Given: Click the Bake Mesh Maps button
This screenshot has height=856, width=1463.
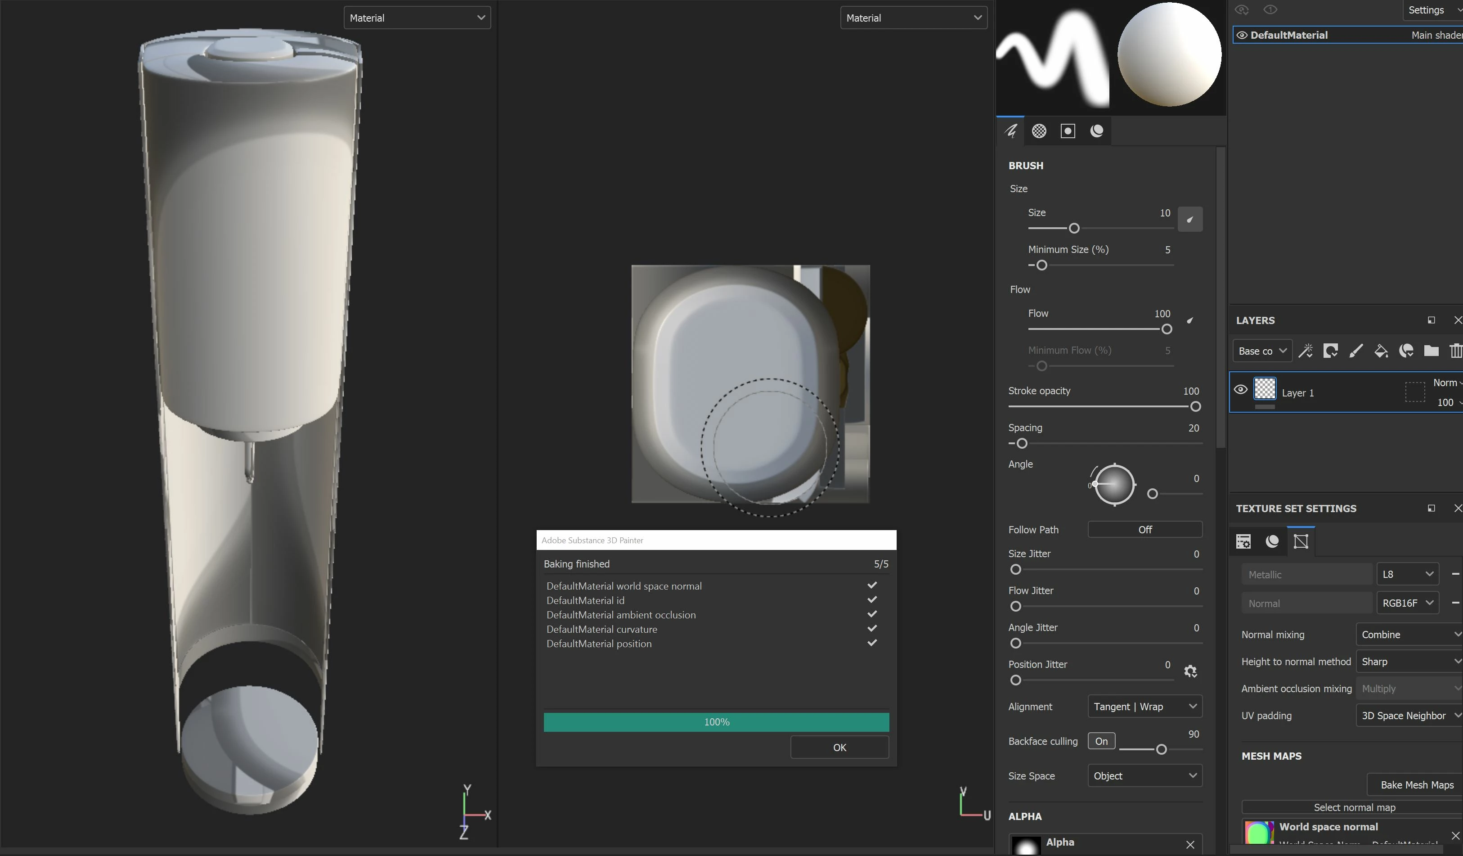Looking at the screenshot, I should click(x=1417, y=784).
